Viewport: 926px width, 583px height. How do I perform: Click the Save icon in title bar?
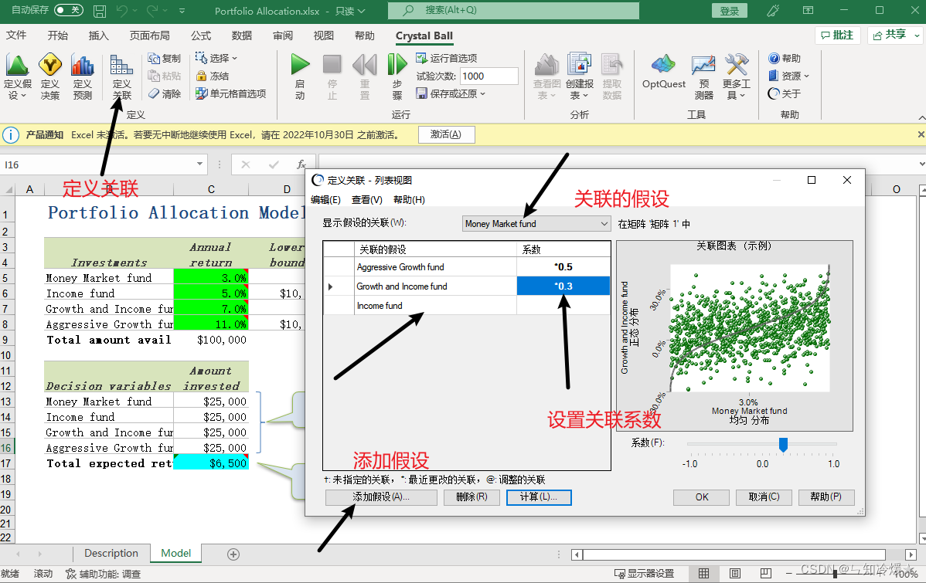100,11
